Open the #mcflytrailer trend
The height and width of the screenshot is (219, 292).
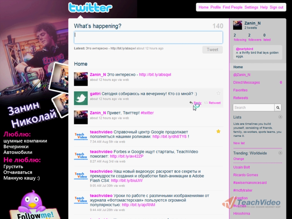coord(243,190)
